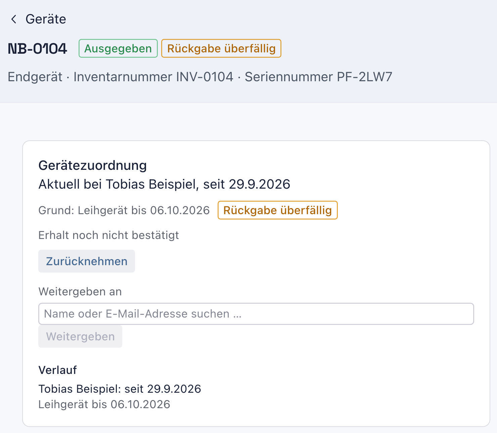Click the green Ausgegeben status badge
The width and height of the screenshot is (497, 433).
coord(118,48)
